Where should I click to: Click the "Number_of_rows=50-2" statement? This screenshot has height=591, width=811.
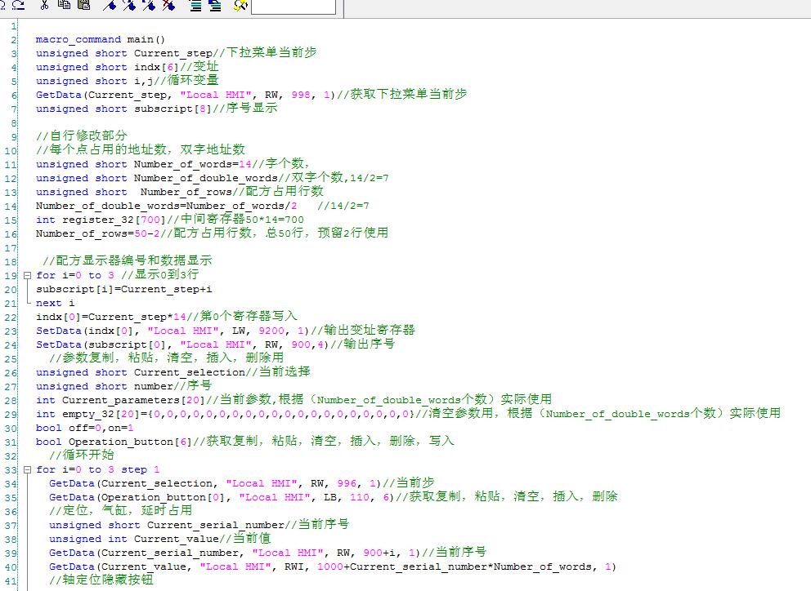pyautogui.click(x=97, y=233)
